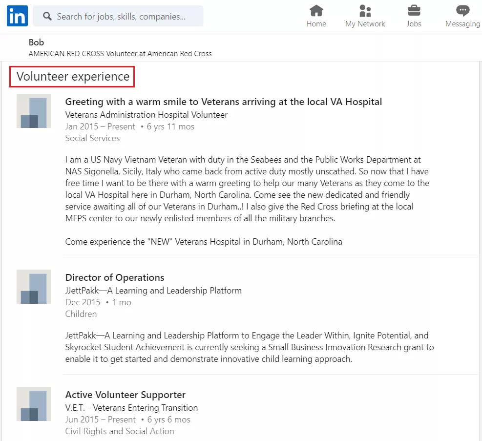Click the Jan 2015 – Present date text
The image size is (482, 441).
click(100, 126)
